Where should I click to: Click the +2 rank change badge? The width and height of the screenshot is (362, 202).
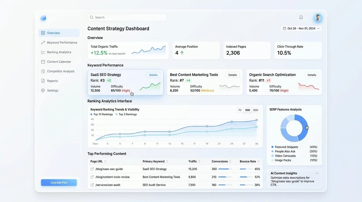109,80
